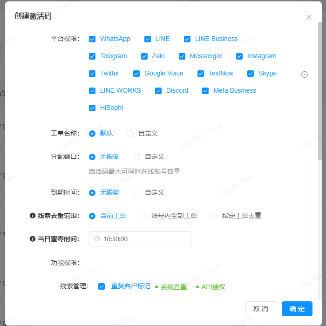Toggle the HiSophi checkbox
This screenshot has height=326, width=326.
(92, 108)
